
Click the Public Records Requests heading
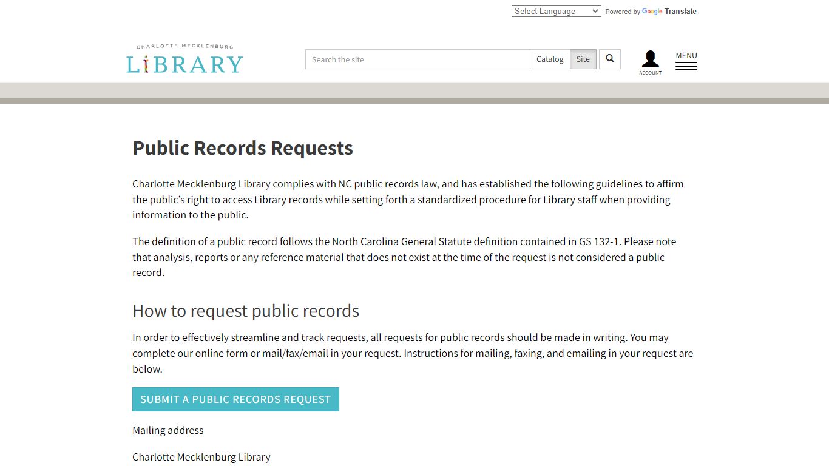pos(243,148)
